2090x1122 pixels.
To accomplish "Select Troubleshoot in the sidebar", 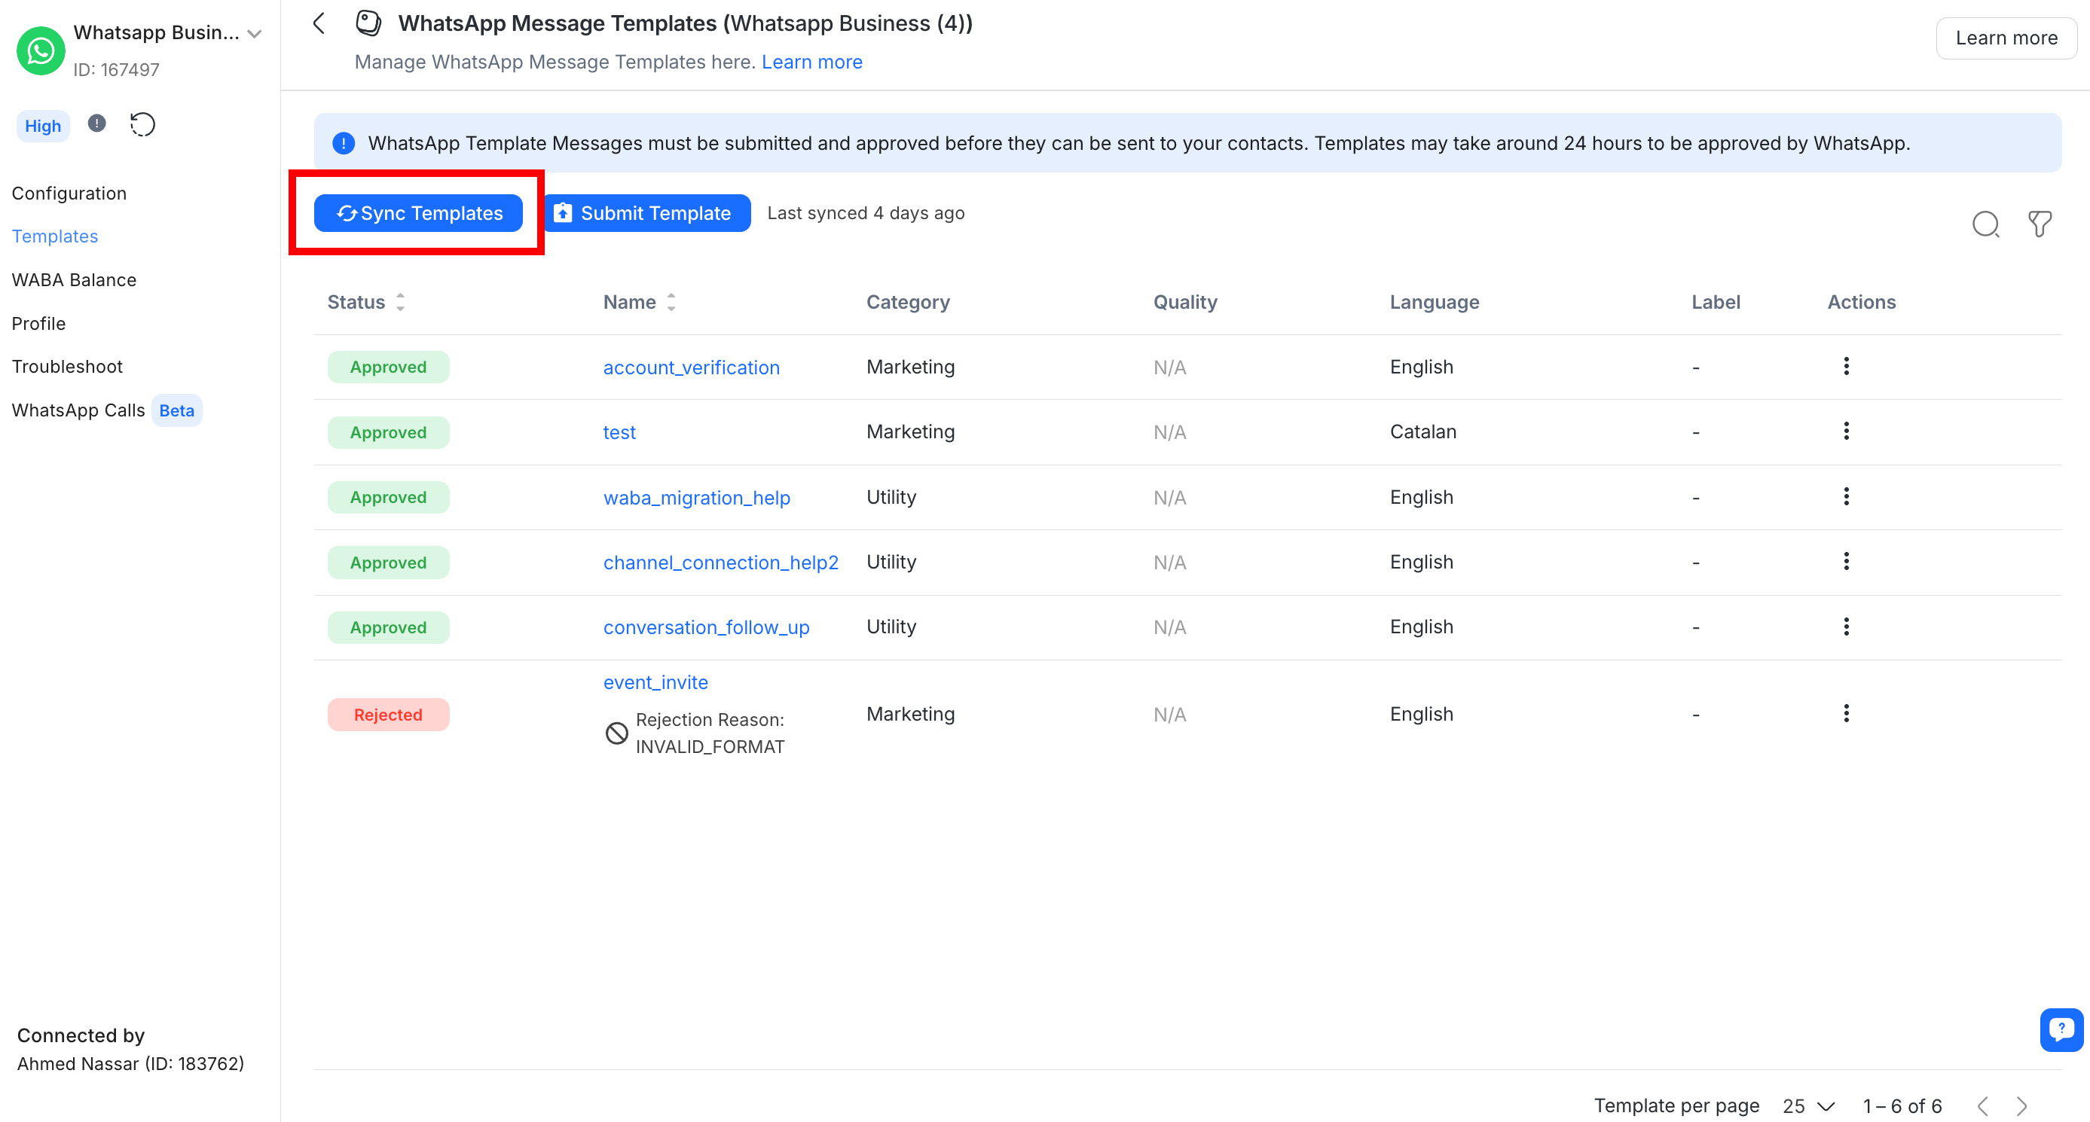I will pyautogui.click(x=67, y=367).
